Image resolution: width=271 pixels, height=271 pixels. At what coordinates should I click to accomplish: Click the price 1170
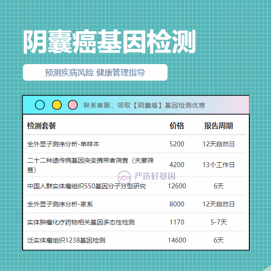coord(177,222)
